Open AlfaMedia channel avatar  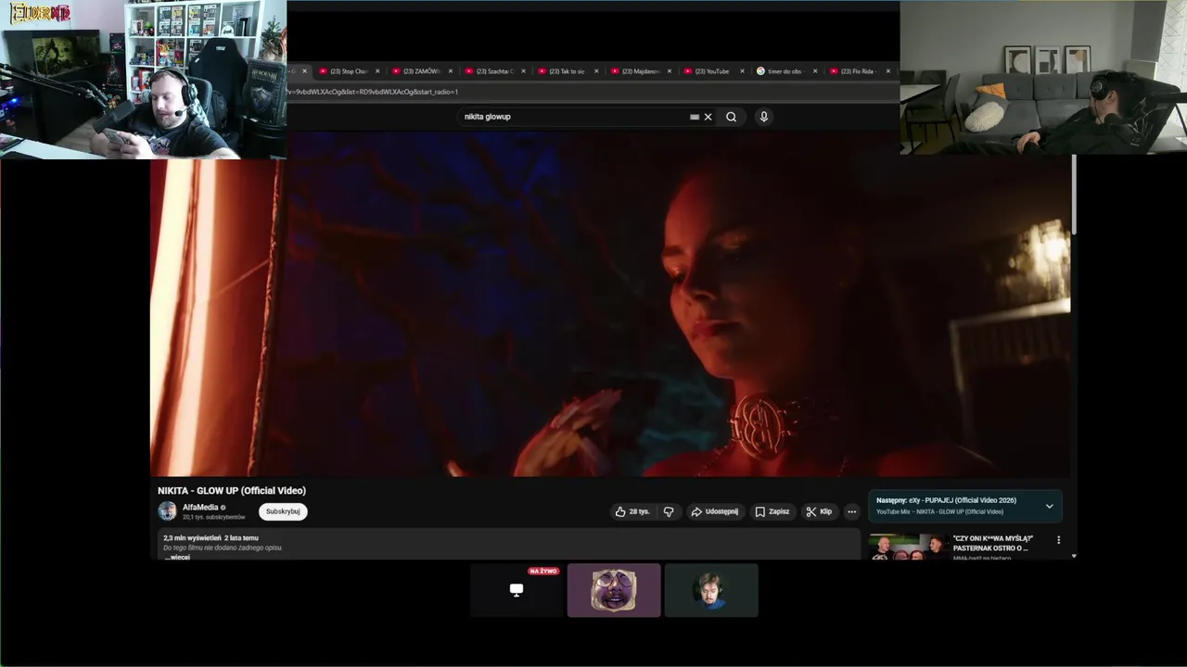tap(167, 510)
